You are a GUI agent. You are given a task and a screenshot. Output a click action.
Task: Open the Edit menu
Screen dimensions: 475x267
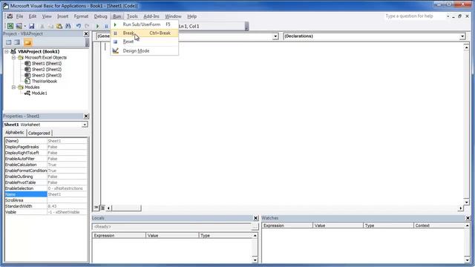tap(33, 16)
